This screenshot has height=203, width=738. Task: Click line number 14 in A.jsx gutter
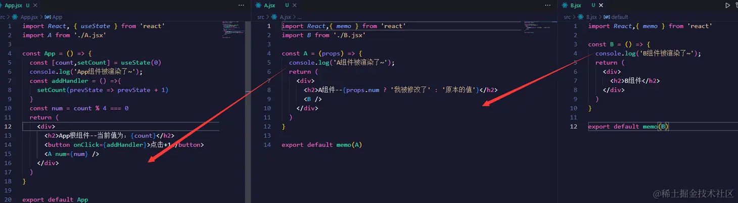[x=268, y=144]
